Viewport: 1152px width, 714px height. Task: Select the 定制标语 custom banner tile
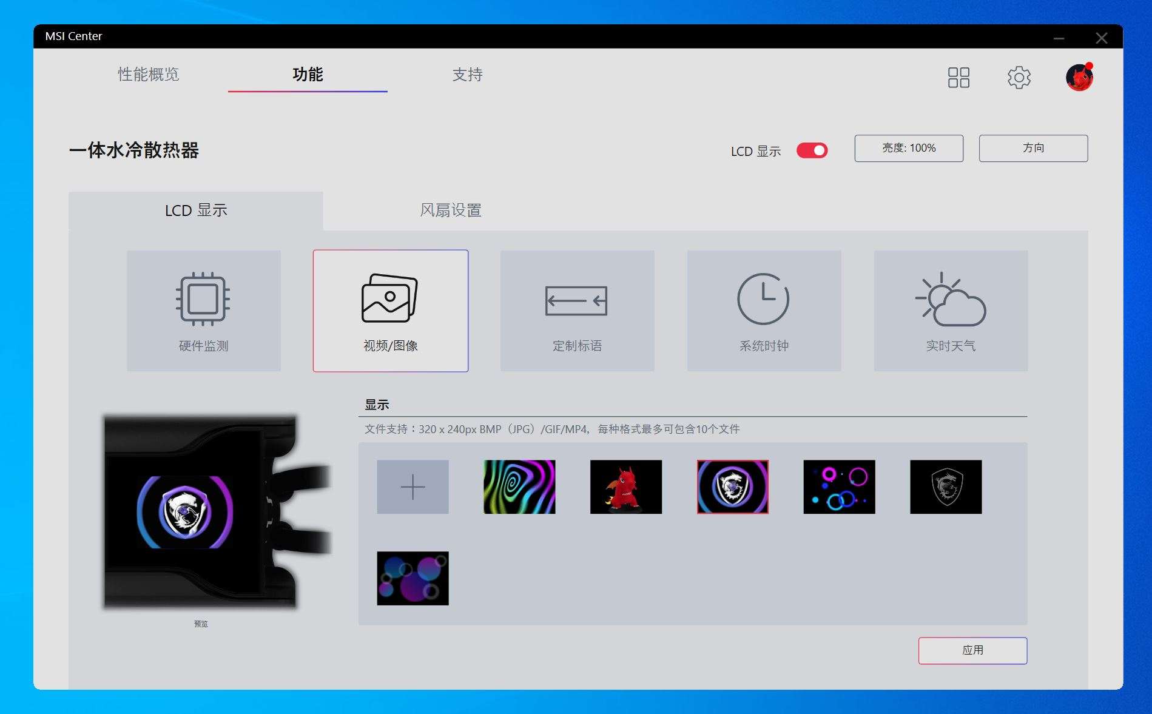pos(578,311)
